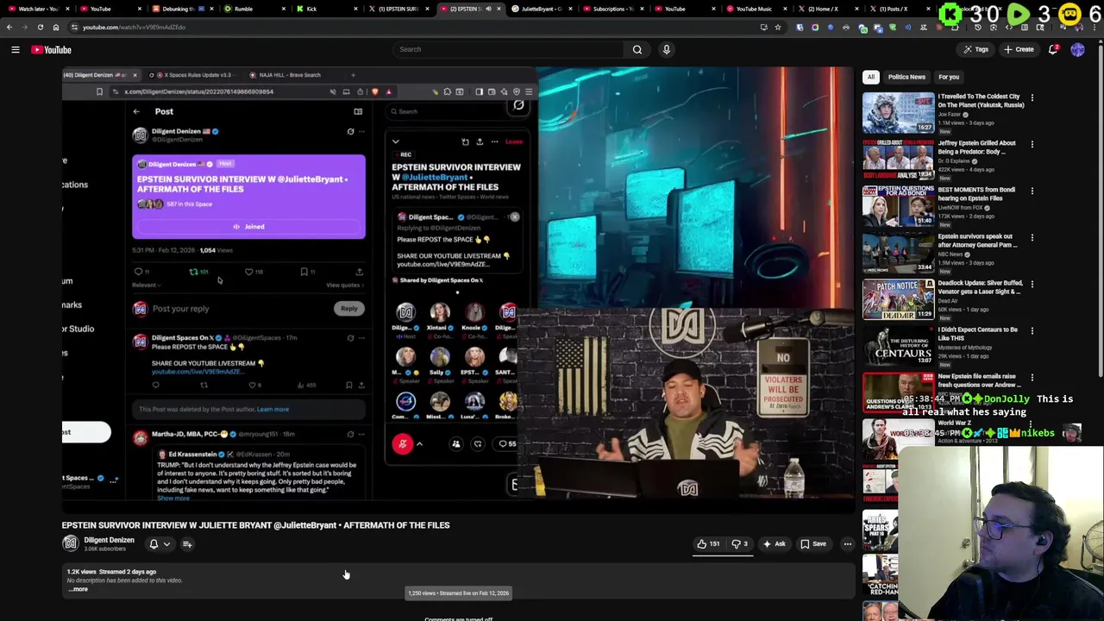This screenshot has height=621, width=1104.
Task: Click the YouTube search magnifier button
Action: (x=637, y=49)
